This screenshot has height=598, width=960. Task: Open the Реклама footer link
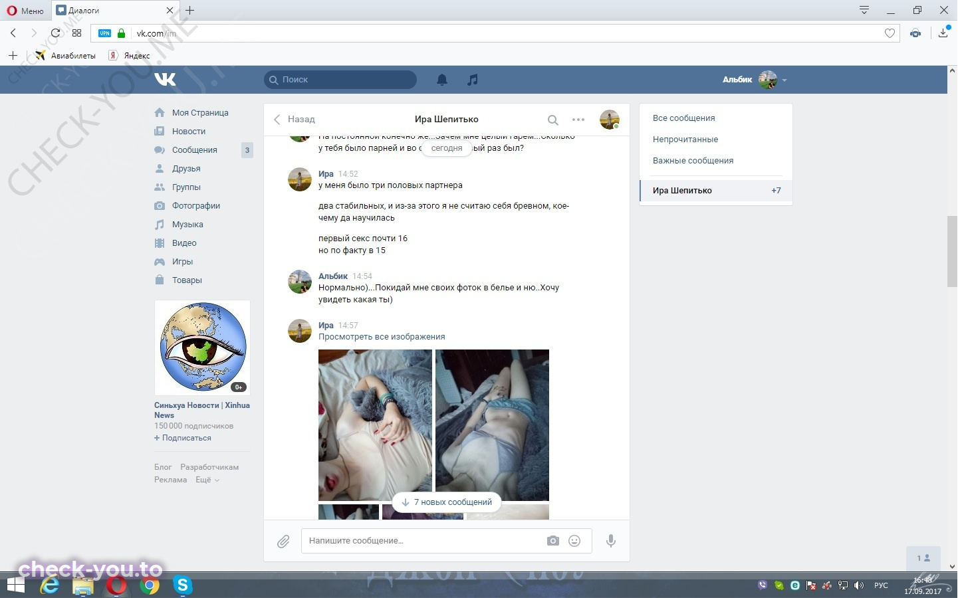click(170, 480)
